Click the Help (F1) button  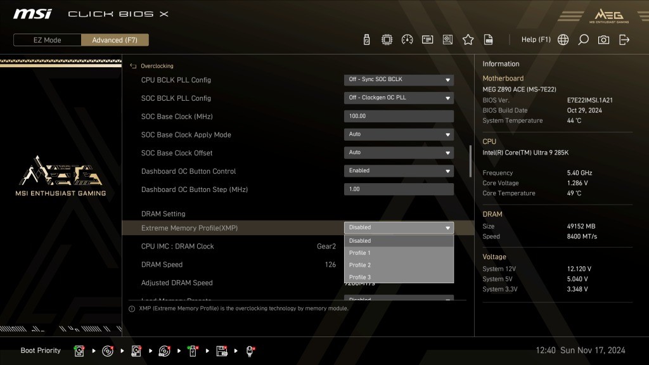click(x=536, y=40)
